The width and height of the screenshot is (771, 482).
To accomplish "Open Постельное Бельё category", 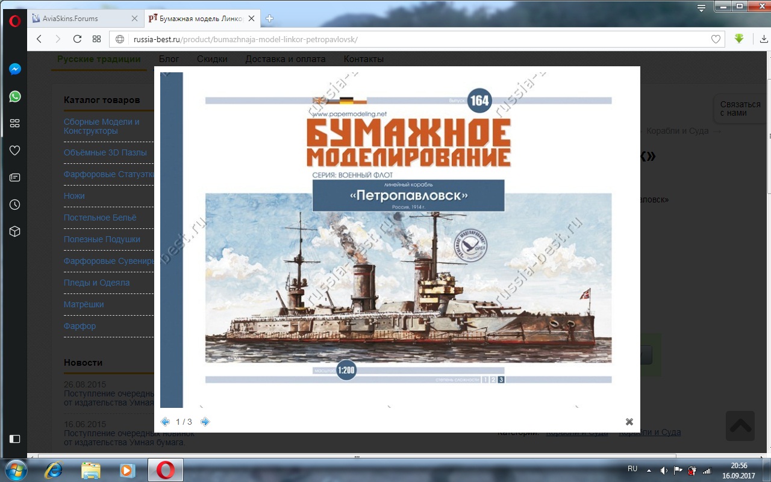I will pyautogui.click(x=100, y=218).
